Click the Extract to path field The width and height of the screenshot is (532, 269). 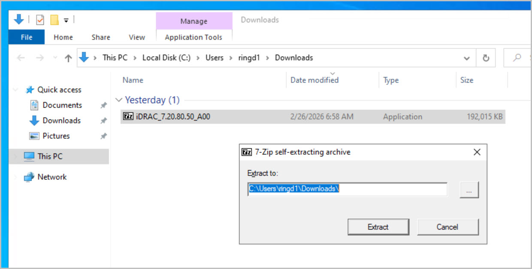tap(348, 189)
